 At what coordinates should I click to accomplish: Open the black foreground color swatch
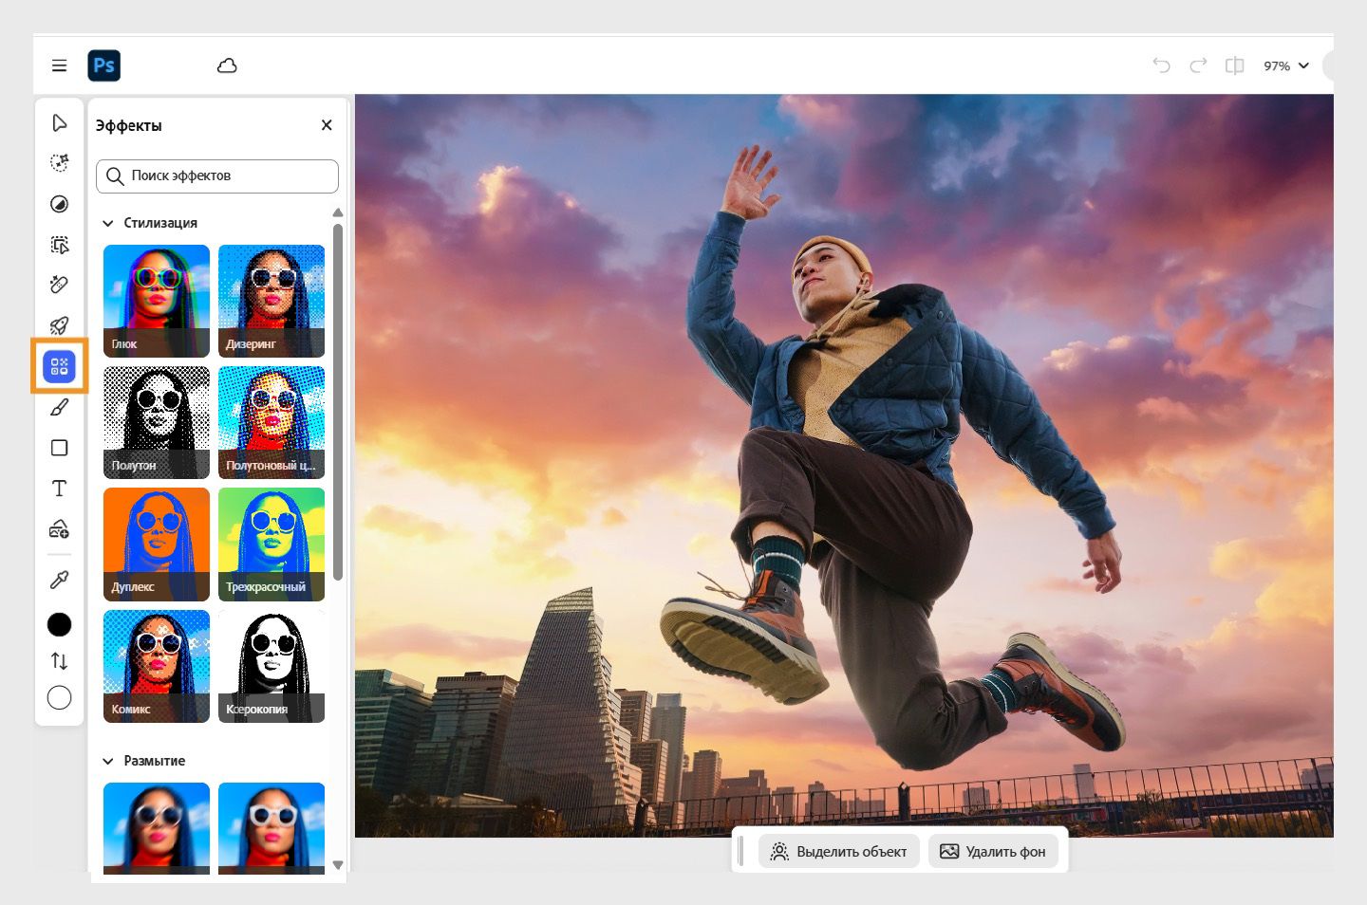click(59, 624)
